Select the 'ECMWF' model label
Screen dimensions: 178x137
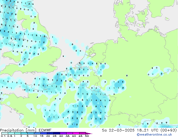[45, 130]
